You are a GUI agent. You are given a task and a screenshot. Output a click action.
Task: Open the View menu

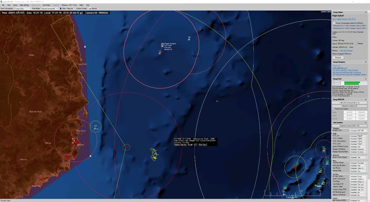click(9, 5)
